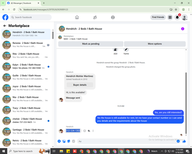Click the taskbar Type here to search box

coord(29,151)
